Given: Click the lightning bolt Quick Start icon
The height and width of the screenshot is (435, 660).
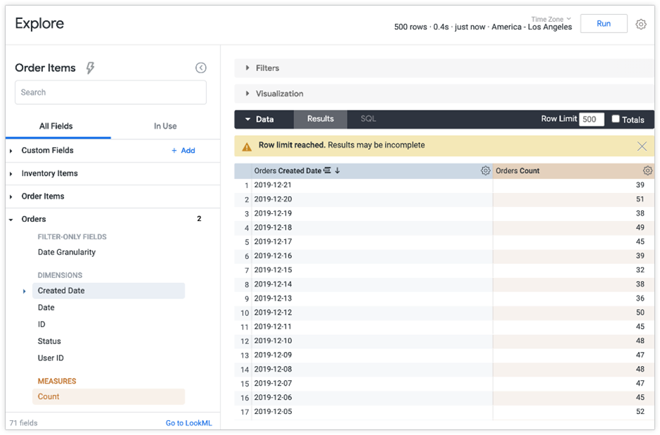Looking at the screenshot, I should click(90, 68).
